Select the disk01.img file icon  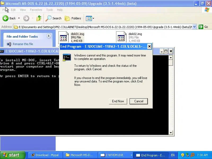point(63,37)
